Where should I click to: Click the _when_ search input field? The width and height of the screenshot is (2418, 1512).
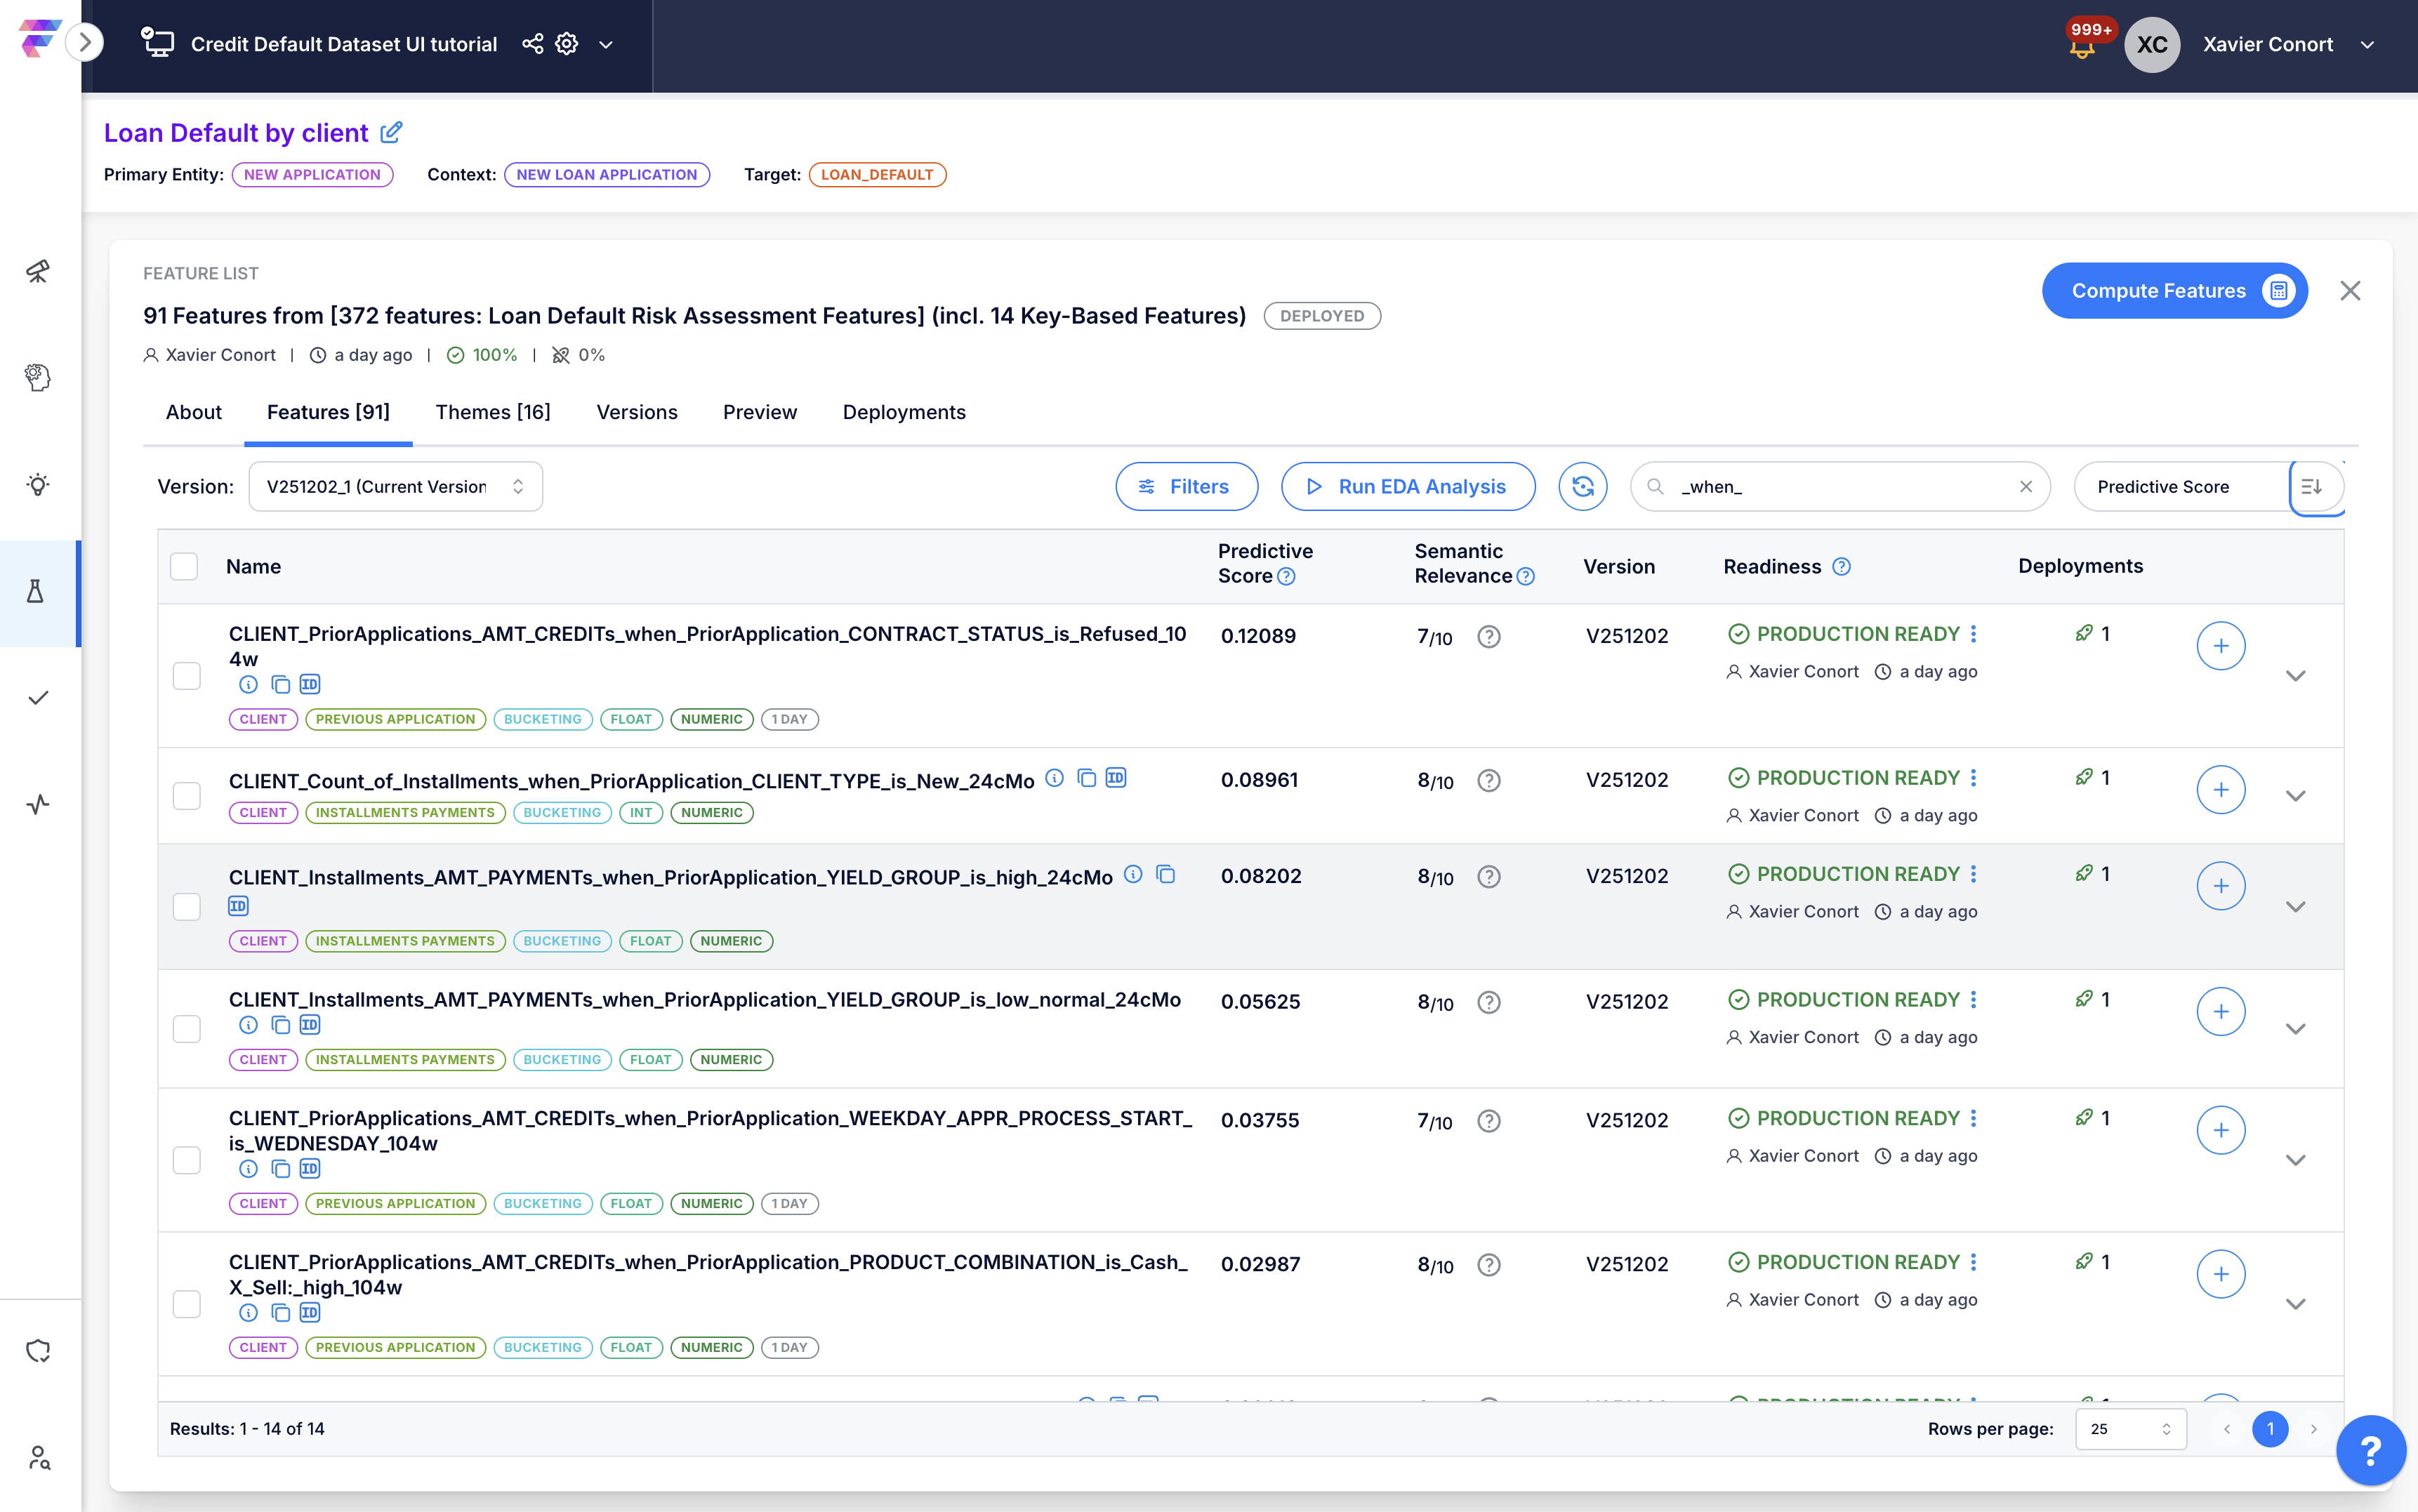tap(1840, 487)
